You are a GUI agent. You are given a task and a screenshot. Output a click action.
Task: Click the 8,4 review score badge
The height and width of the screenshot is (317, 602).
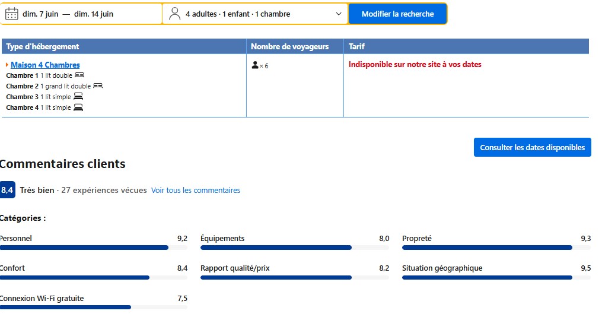click(7, 190)
